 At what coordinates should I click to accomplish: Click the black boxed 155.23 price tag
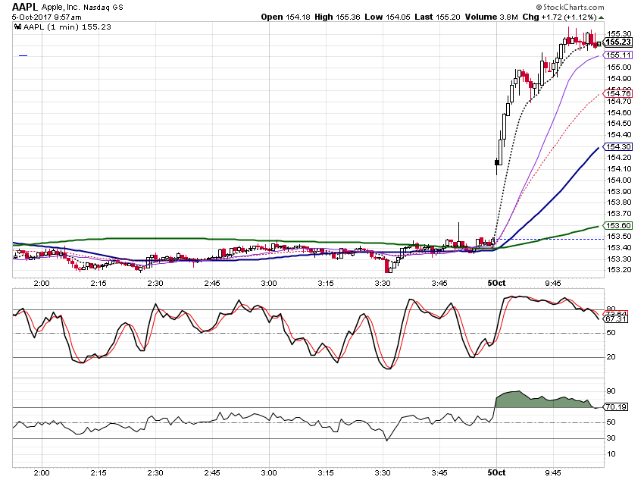618,42
